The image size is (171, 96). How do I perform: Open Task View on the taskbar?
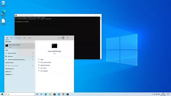(x=41, y=94)
